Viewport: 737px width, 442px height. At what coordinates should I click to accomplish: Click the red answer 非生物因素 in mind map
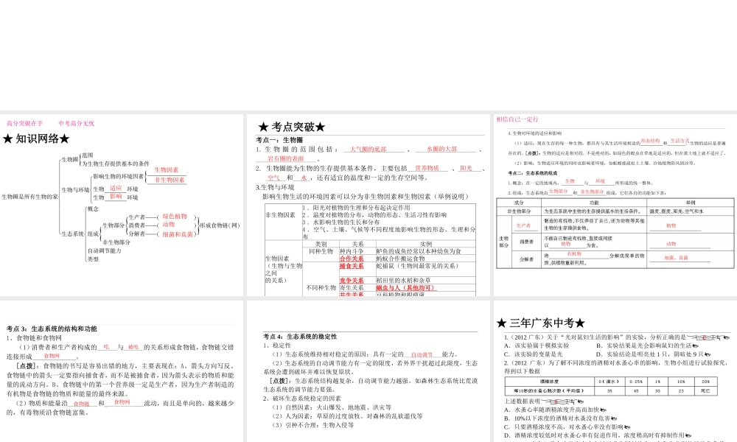coord(170,180)
